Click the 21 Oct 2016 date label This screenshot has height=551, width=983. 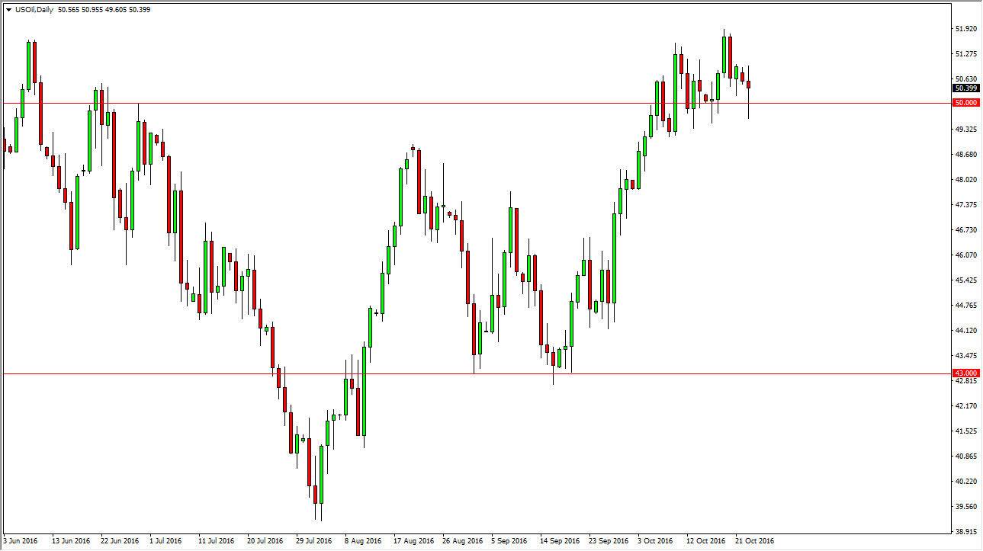pyautogui.click(x=754, y=541)
